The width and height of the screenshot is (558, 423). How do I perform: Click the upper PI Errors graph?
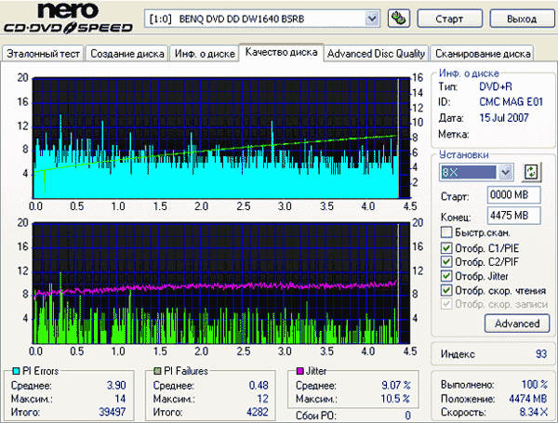(x=221, y=138)
